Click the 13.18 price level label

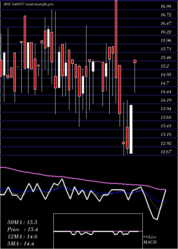[x=166, y=135]
